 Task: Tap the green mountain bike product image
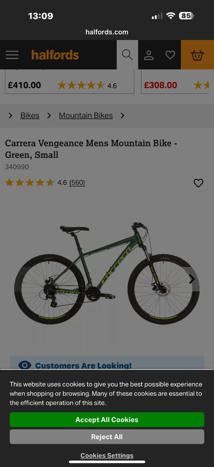point(107,273)
